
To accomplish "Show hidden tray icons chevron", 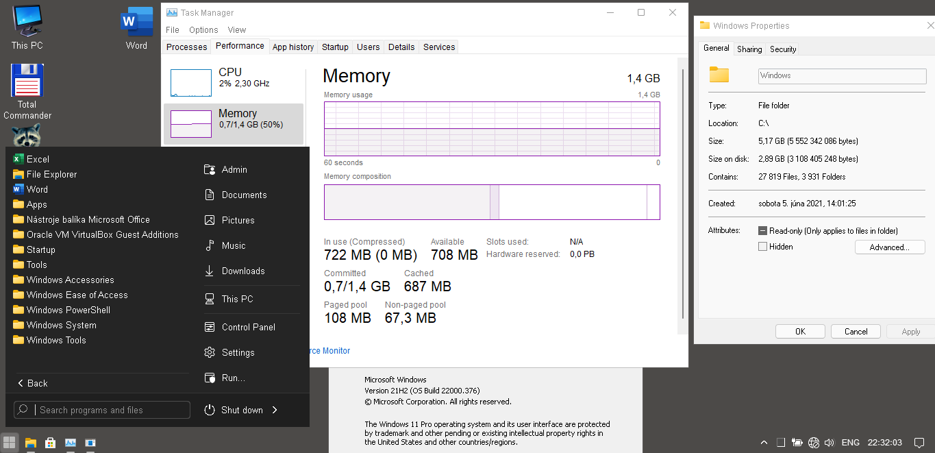I will [x=764, y=443].
